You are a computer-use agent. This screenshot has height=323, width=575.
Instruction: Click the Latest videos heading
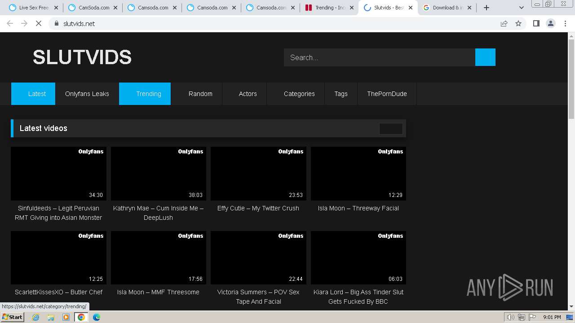pos(44,128)
